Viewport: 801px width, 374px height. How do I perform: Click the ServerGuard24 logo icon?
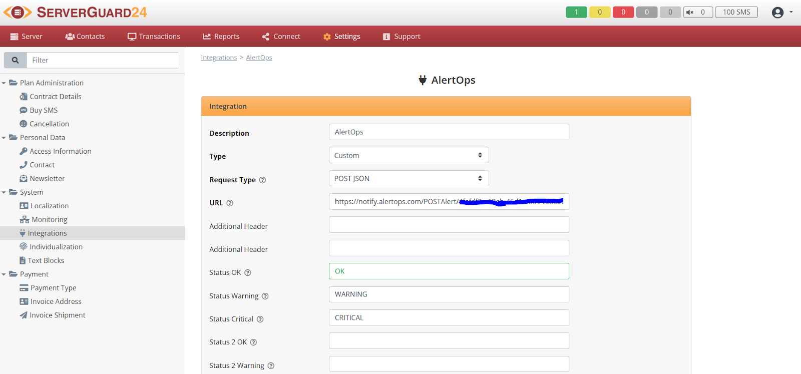pyautogui.click(x=18, y=13)
